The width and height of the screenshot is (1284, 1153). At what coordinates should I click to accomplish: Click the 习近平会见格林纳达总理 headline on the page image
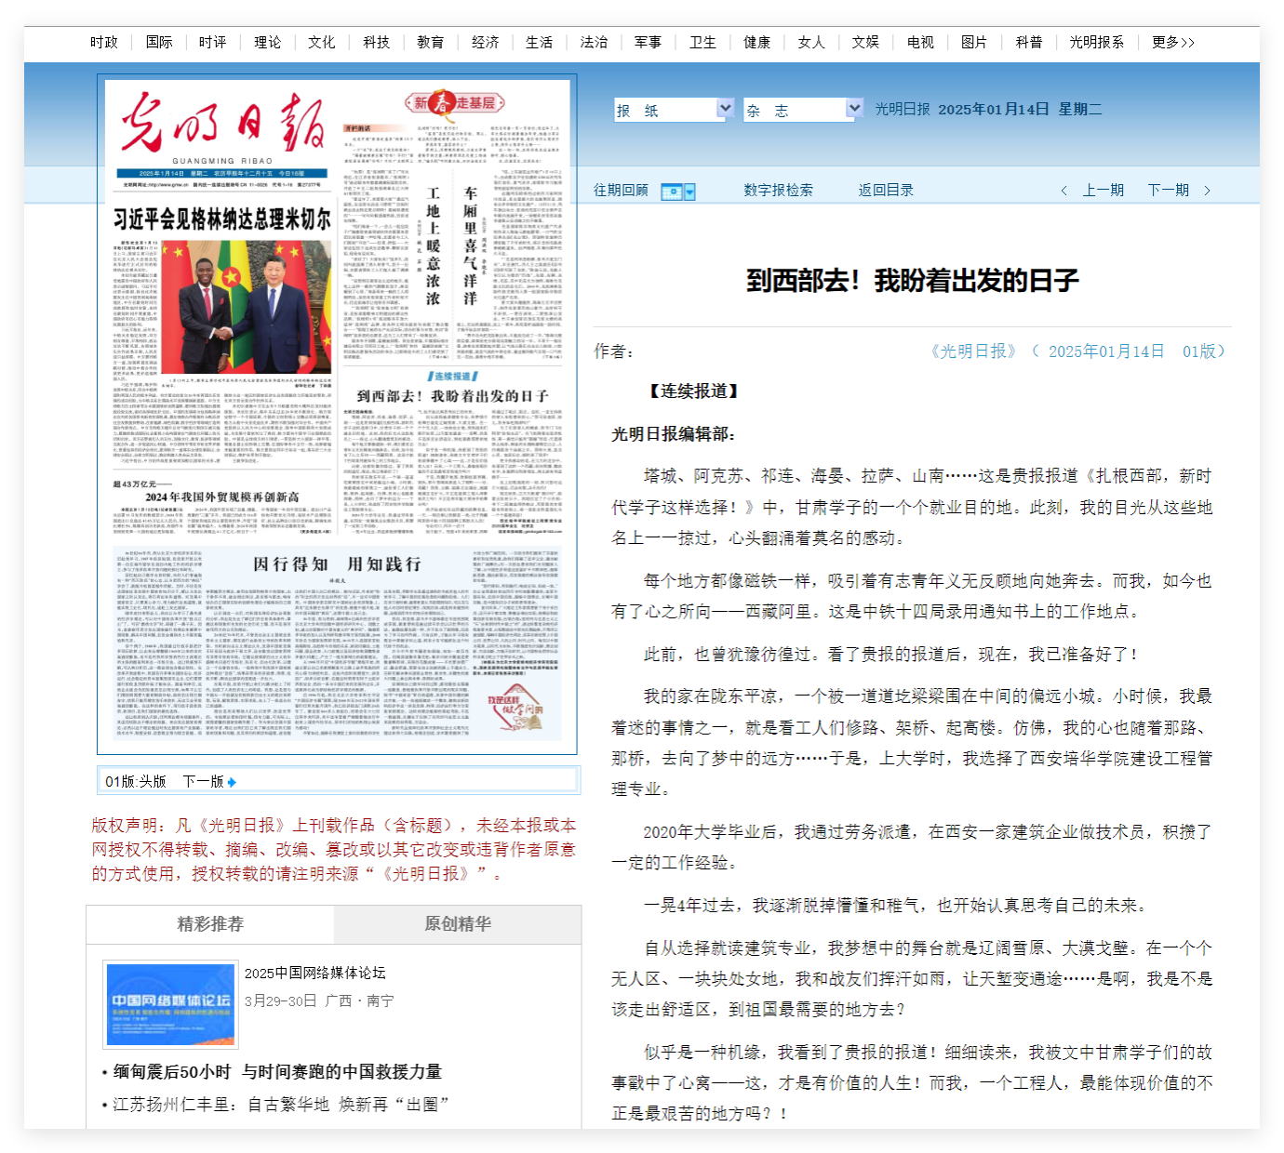(222, 219)
